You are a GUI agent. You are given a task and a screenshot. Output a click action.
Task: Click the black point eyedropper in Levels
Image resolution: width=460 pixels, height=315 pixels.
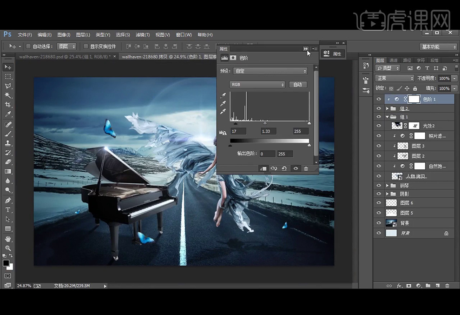(x=223, y=96)
